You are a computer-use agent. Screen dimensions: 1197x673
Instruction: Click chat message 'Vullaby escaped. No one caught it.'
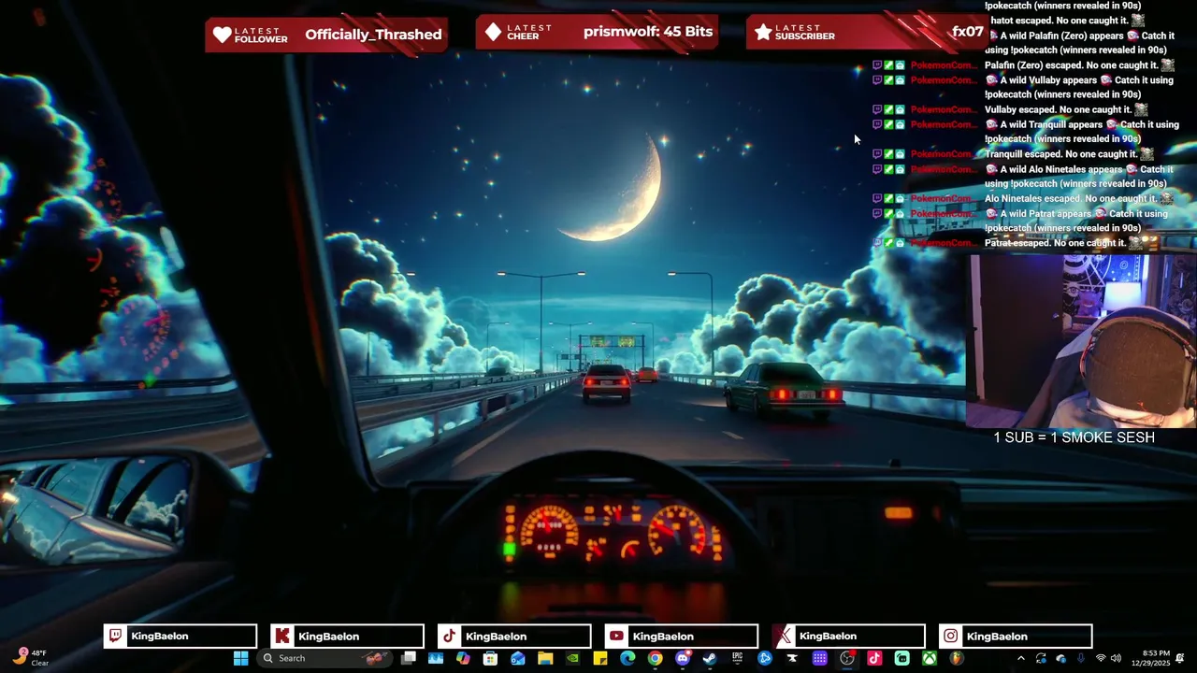tap(1058, 109)
